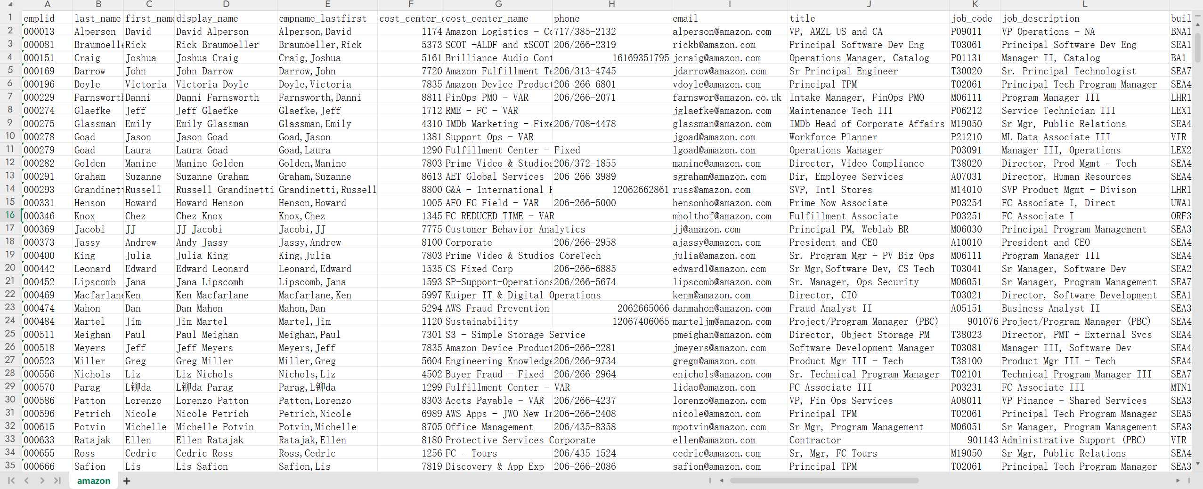
Task: Select column D header
Action: [x=226, y=5]
